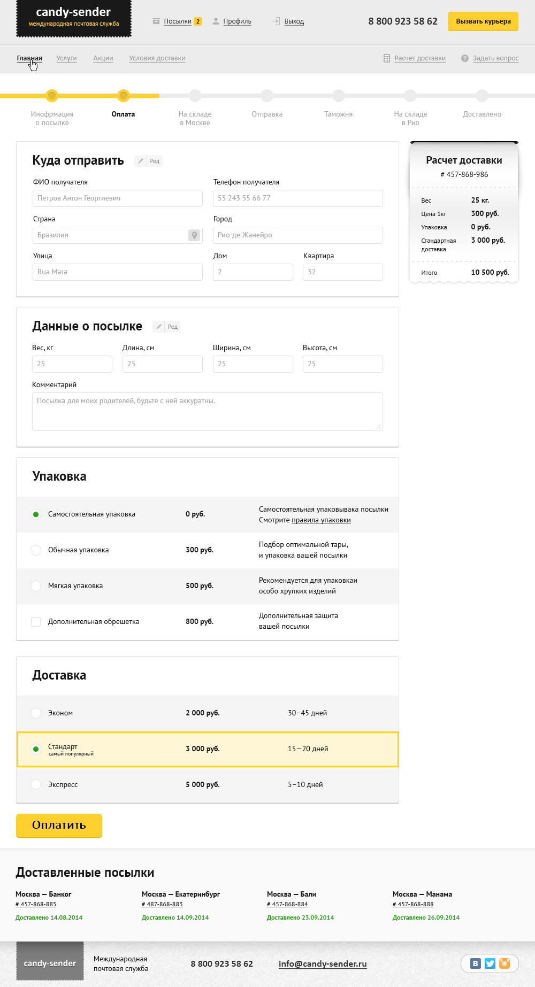Select the Эконом delivery option
Image resolution: width=535 pixels, height=987 pixels.
pyautogui.click(x=36, y=713)
